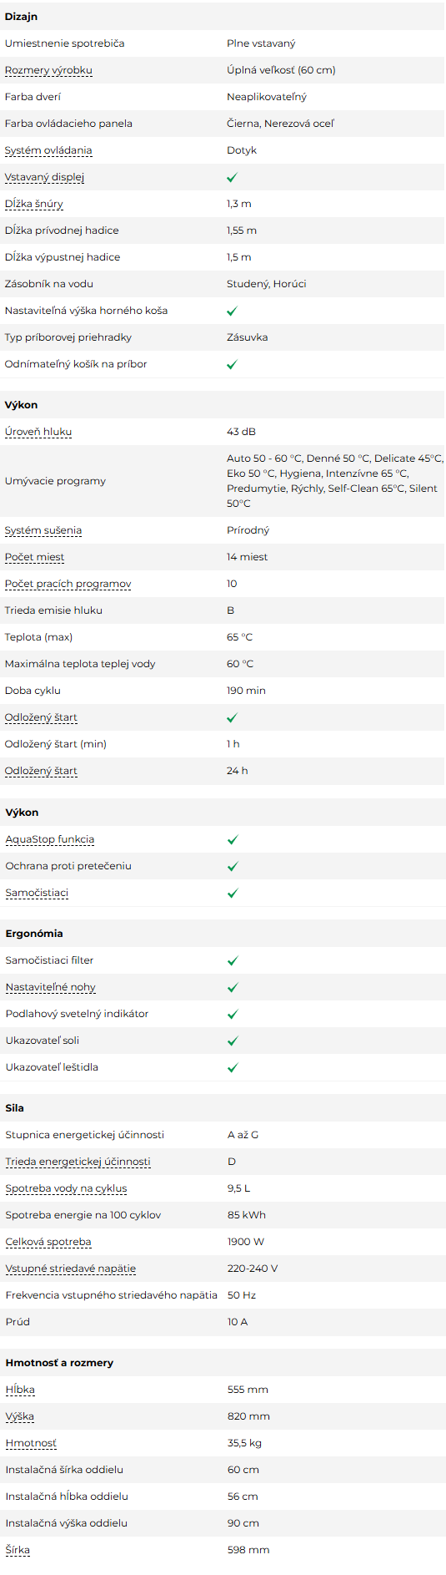Click the Ochrana proti pretečeniu checkmark
446x1575 pixels.
(233, 866)
